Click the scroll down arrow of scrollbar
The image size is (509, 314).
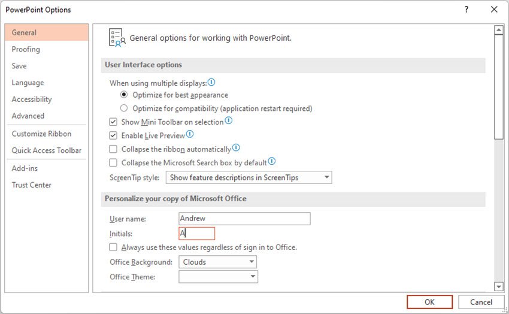coord(498,286)
